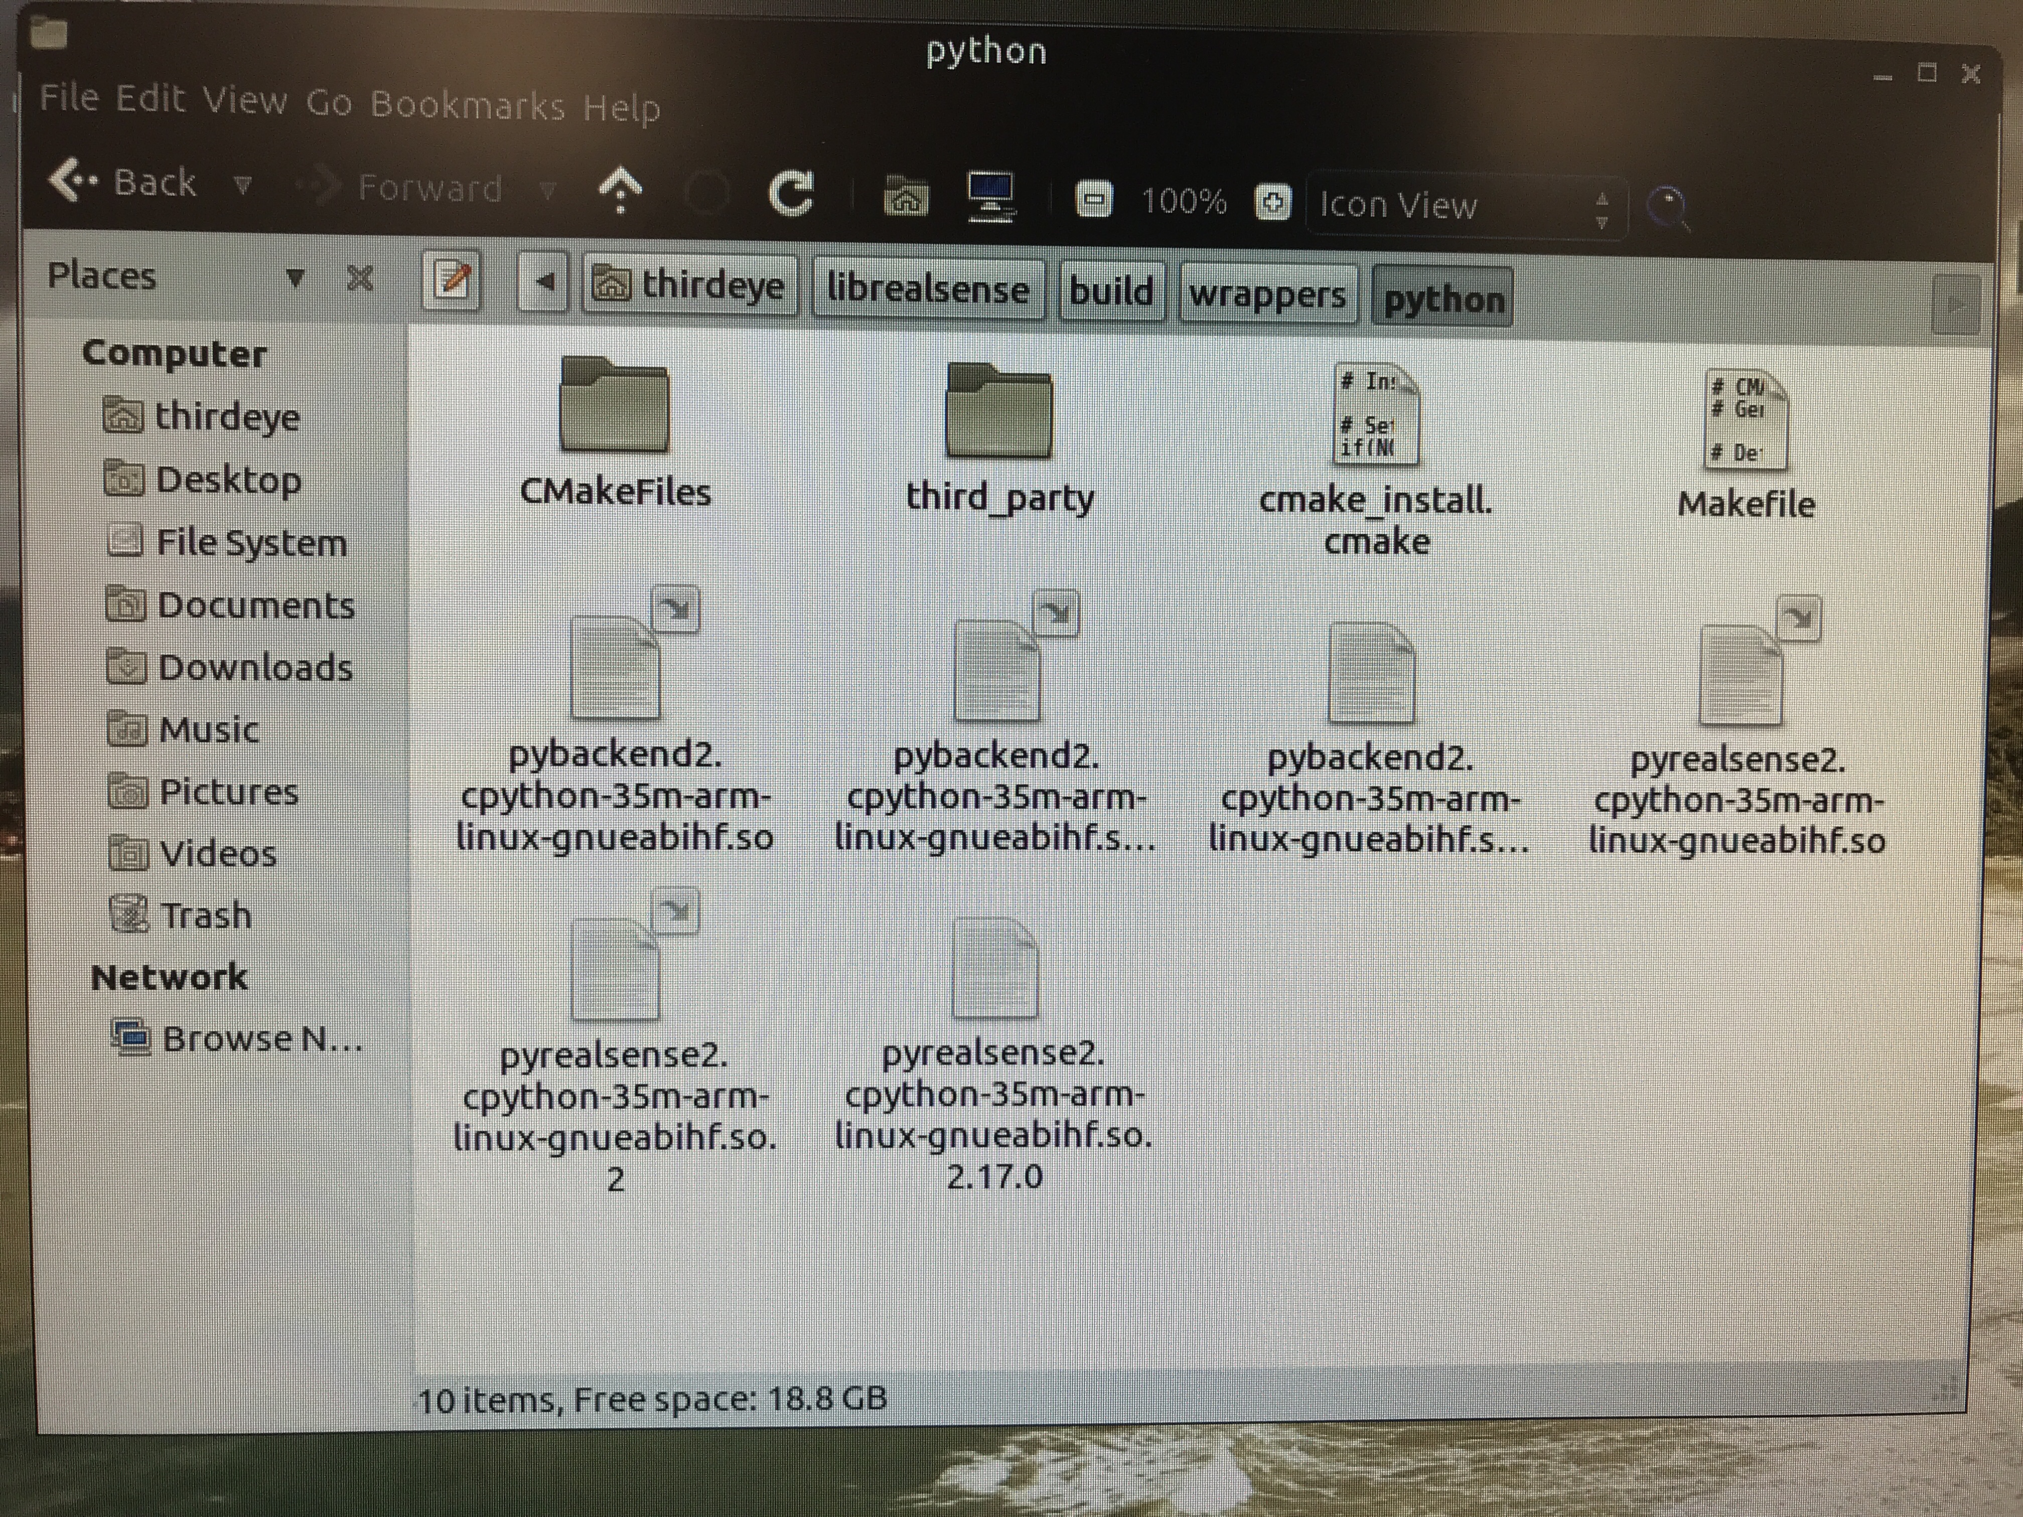2023x1517 pixels.
Task: Open Downloads in Places sidebar
Action: pos(254,668)
